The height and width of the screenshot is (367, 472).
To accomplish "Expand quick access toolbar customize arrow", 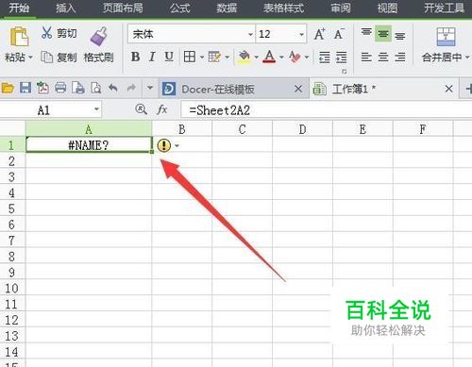I will 150,88.
